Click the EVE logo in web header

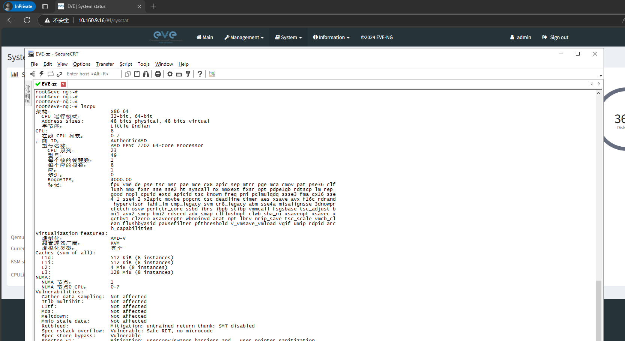(165, 37)
